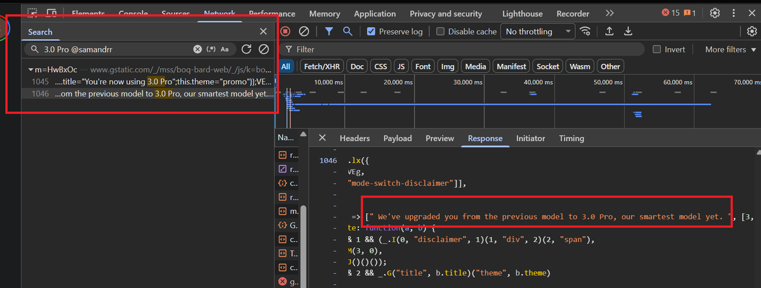The height and width of the screenshot is (288, 761).
Task: Select the Response tab
Action: click(x=485, y=138)
